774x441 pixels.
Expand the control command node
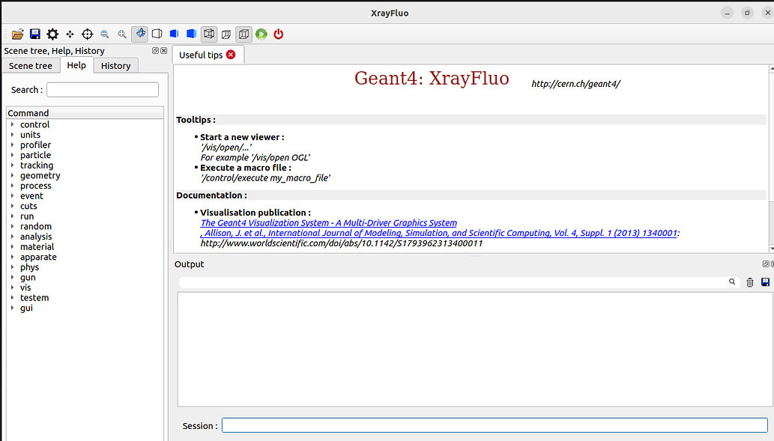click(x=12, y=124)
